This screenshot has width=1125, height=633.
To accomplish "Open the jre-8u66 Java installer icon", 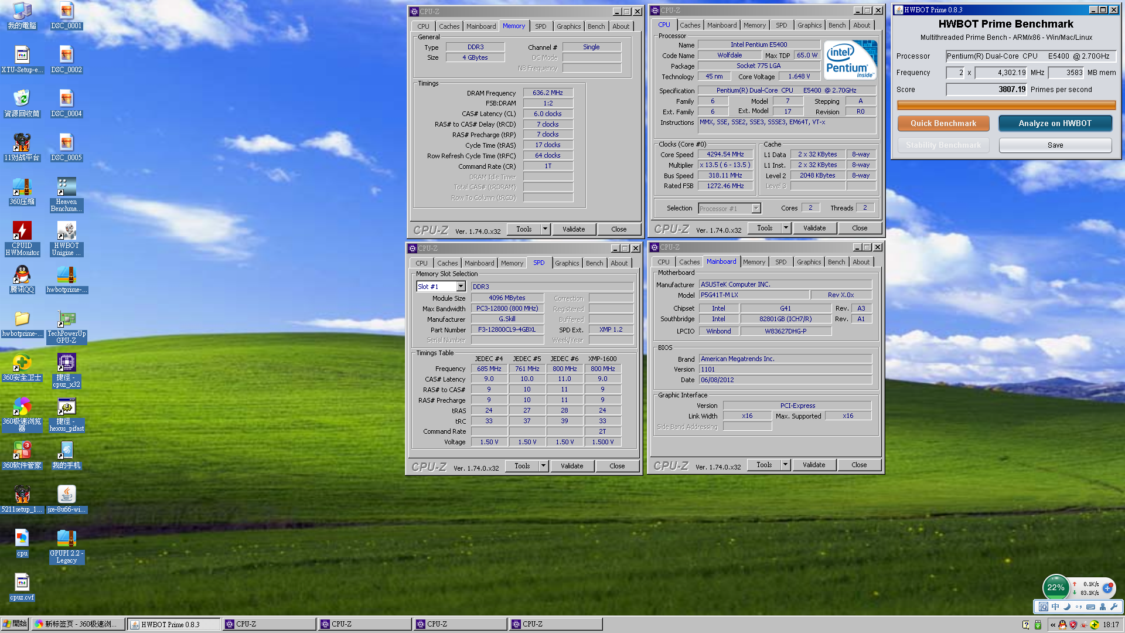I will 66,499.
